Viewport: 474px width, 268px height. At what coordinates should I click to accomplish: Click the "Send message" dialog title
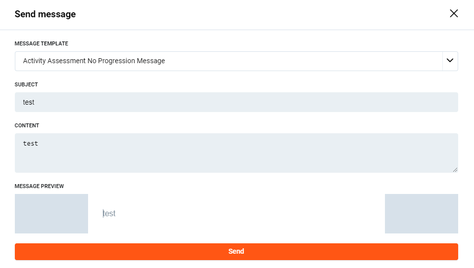(x=45, y=14)
